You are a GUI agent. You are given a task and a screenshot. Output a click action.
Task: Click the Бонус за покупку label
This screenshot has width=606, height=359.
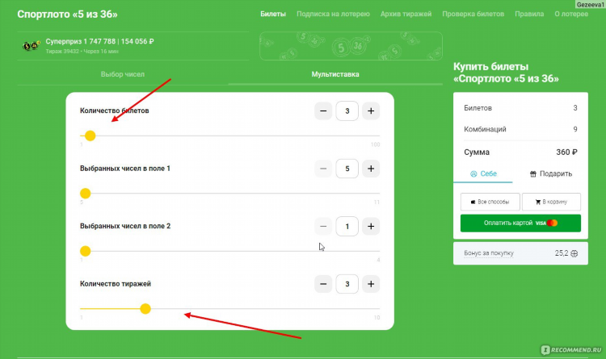pos(489,253)
